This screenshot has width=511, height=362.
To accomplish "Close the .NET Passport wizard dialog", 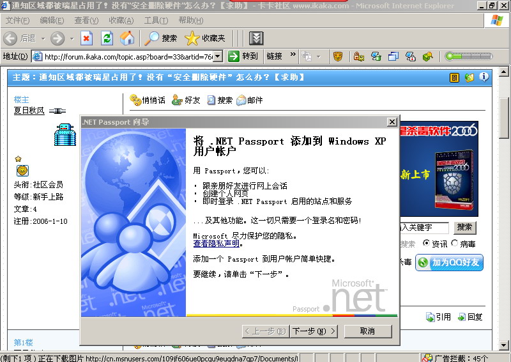I will tap(392, 122).
